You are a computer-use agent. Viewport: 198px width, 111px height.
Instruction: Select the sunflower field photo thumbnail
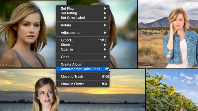pyautogui.click(x=172, y=90)
